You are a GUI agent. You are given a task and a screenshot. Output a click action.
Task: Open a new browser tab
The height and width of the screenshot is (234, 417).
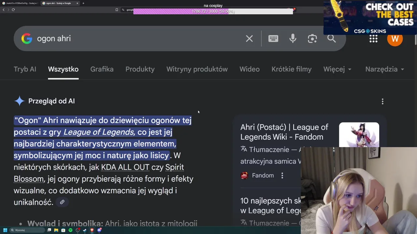pos(83,3)
